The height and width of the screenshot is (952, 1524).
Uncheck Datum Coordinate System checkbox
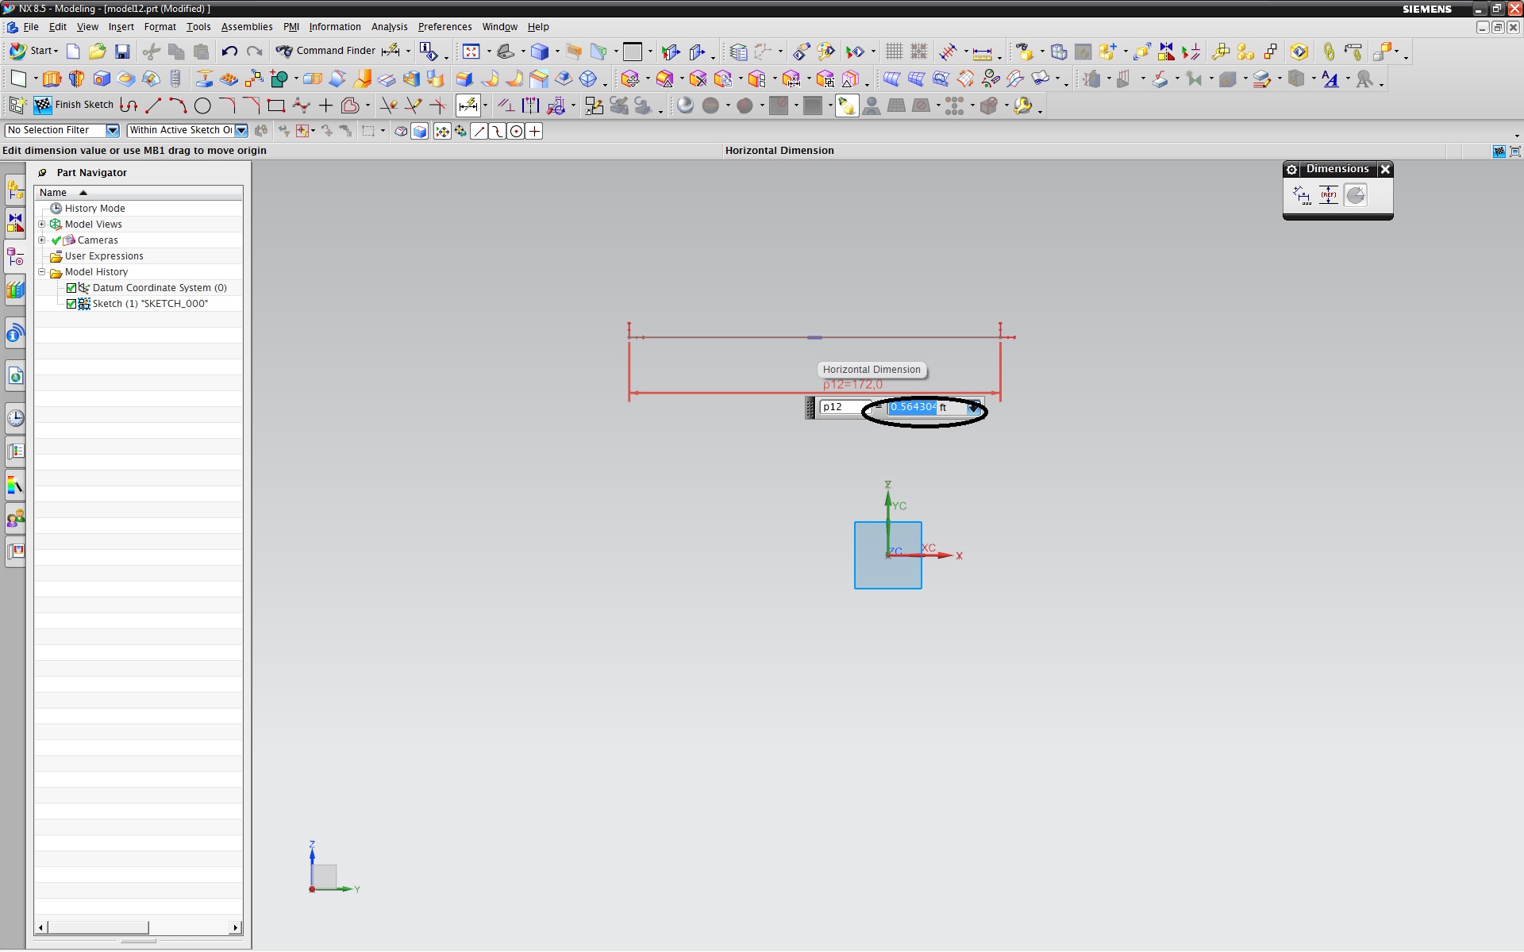click(x=71, y=288)
